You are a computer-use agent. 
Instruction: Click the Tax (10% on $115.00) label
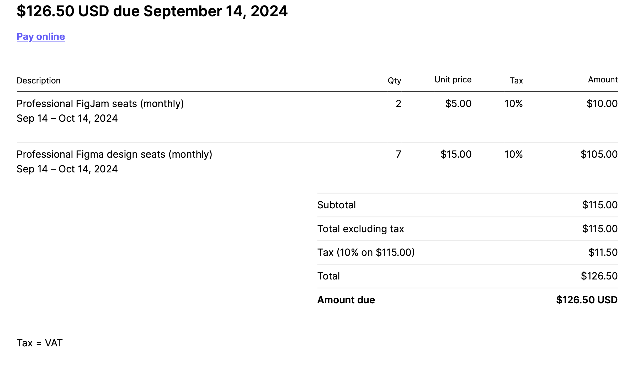click(x=366, y=252)
